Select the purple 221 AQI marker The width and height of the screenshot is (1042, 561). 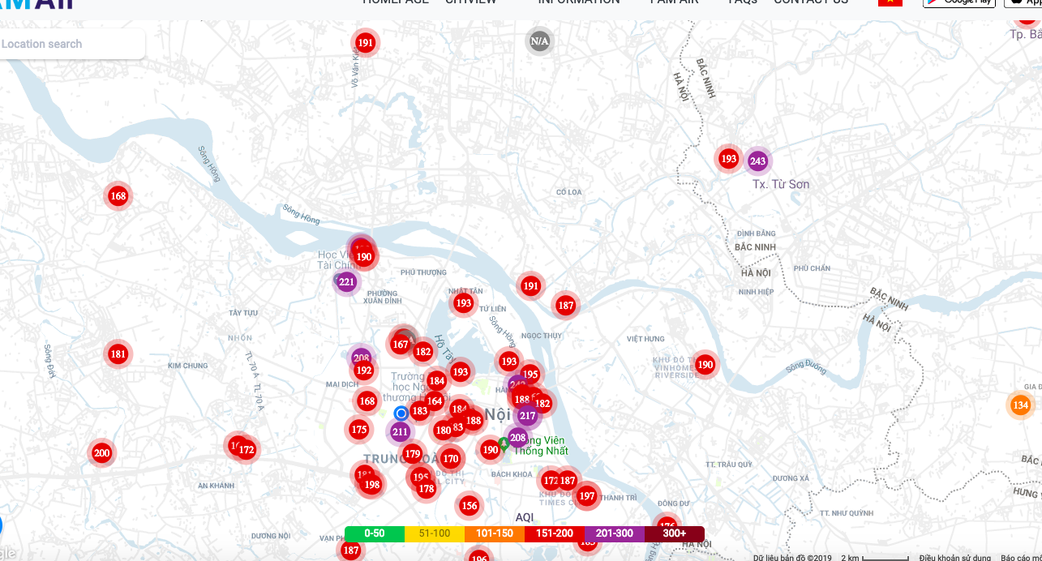click(347, 282)
